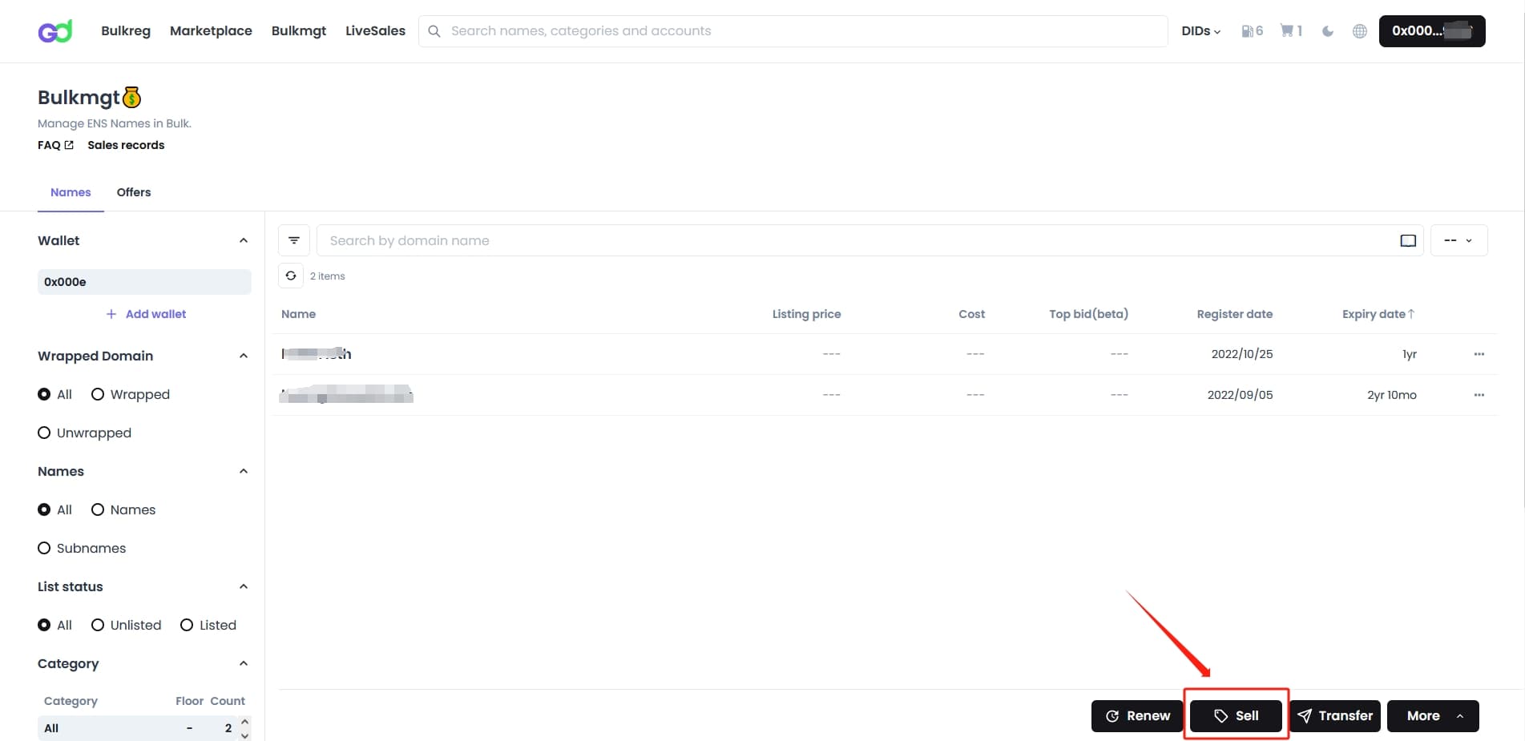Select All under Names filter
1525x741 pixels.
click(44, 509)
